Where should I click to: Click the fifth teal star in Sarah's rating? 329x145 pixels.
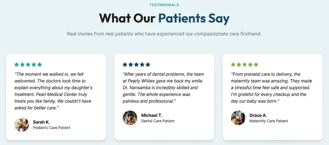point(40,65)
